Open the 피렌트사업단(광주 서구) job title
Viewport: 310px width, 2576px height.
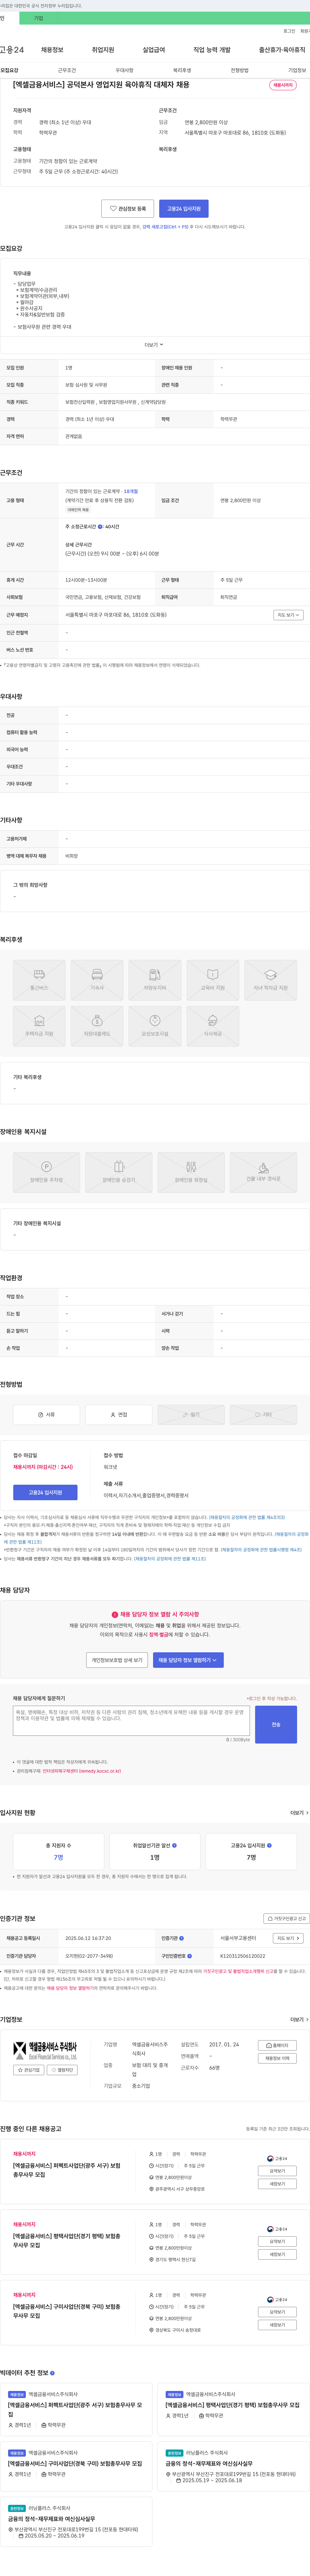click(67, 2170)
